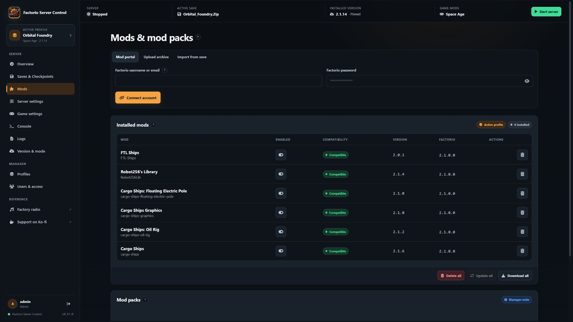Click the page vertical scrollbar

point(571,128)
